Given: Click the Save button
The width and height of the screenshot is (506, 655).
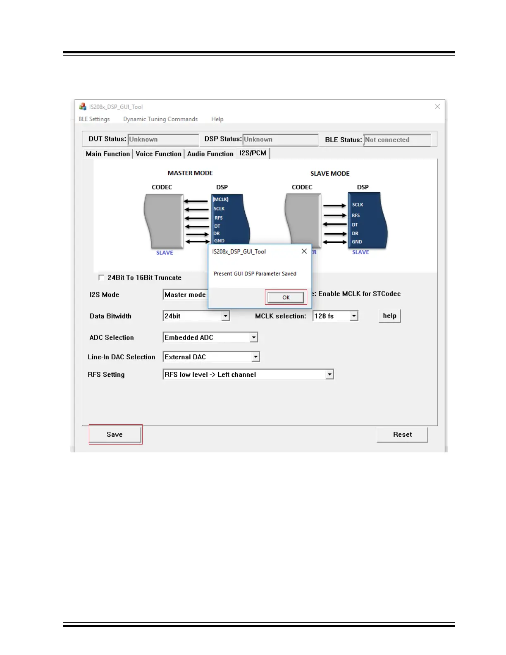Looking at the screenshot, I should pos(115,435).
